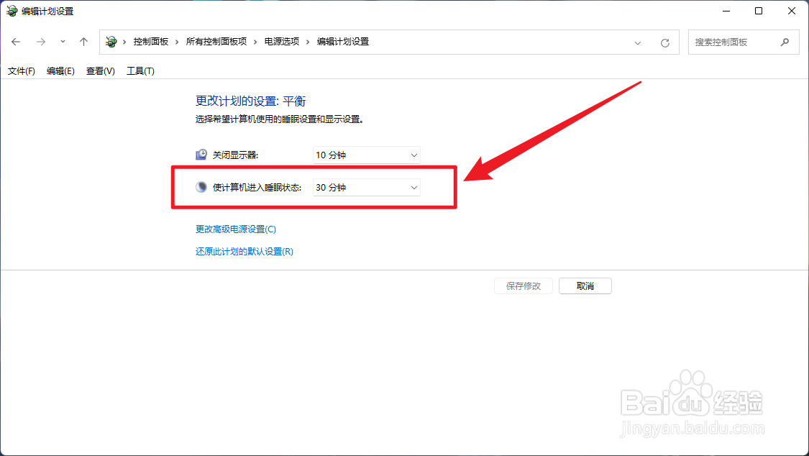Click the search magnifier icon
The width and height of the screenshot is (809, 456).
785,42
